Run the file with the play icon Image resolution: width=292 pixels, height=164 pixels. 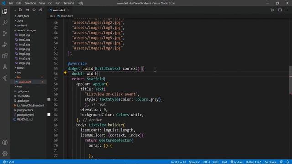pos(273,10)
